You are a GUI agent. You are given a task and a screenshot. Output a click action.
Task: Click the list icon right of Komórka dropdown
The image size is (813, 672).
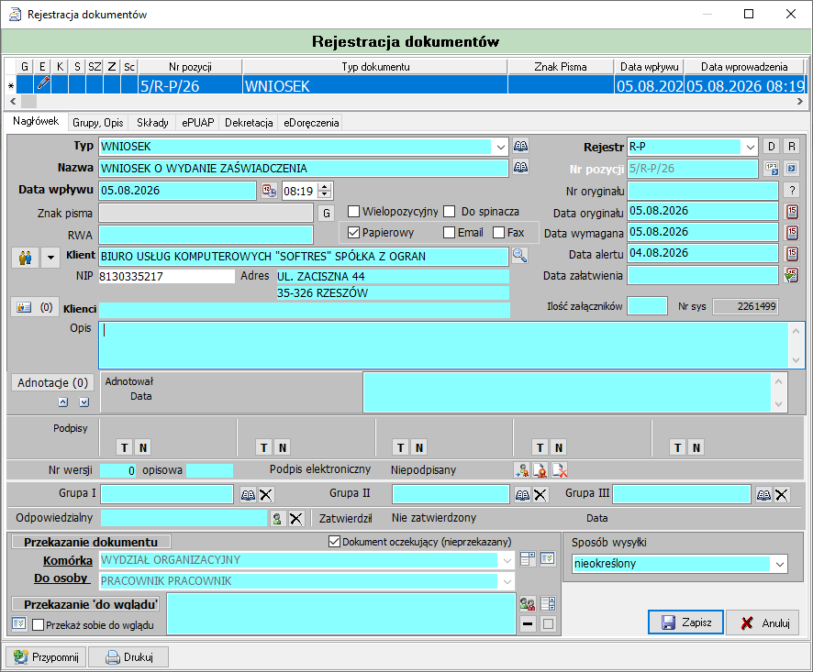point(528,558)
